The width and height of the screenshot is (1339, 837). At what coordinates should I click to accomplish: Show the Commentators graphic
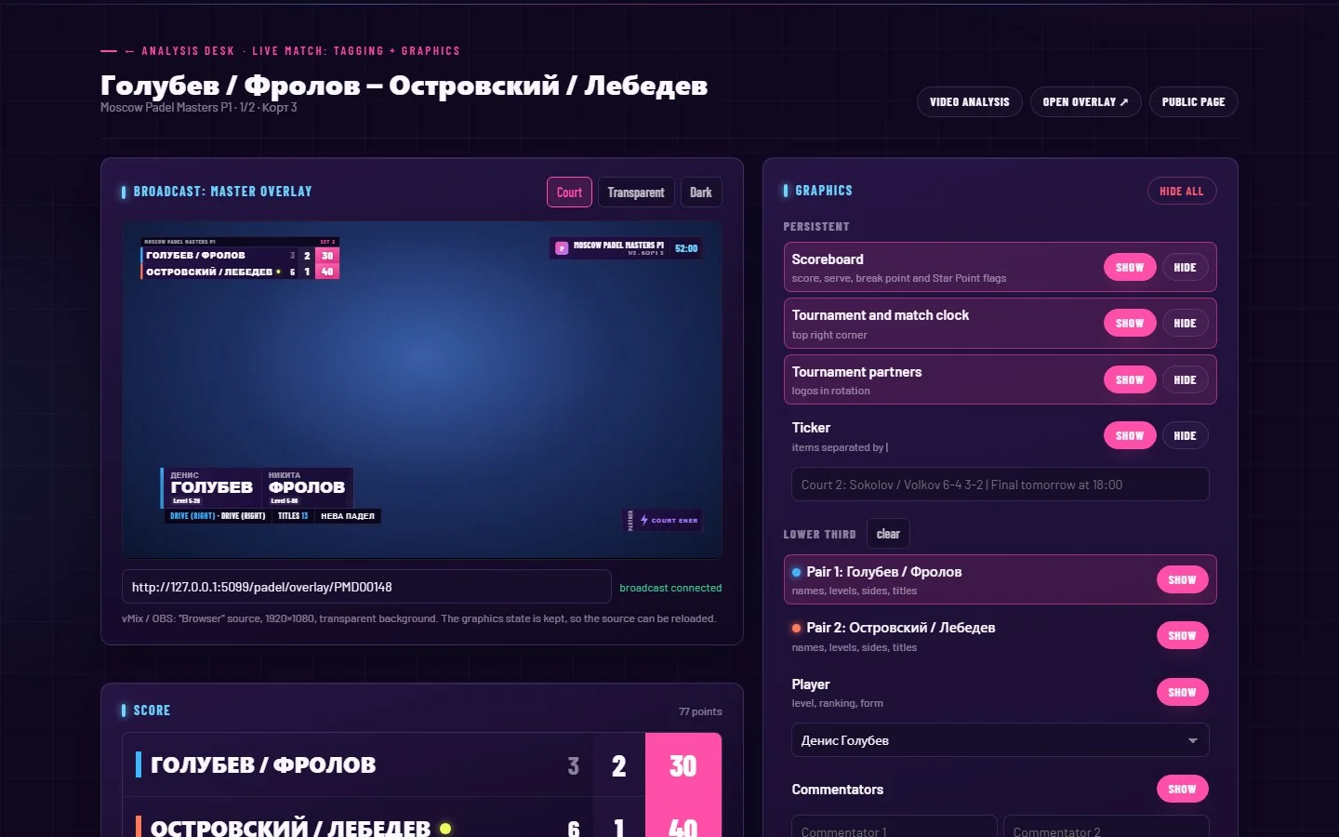point(1182,789)
